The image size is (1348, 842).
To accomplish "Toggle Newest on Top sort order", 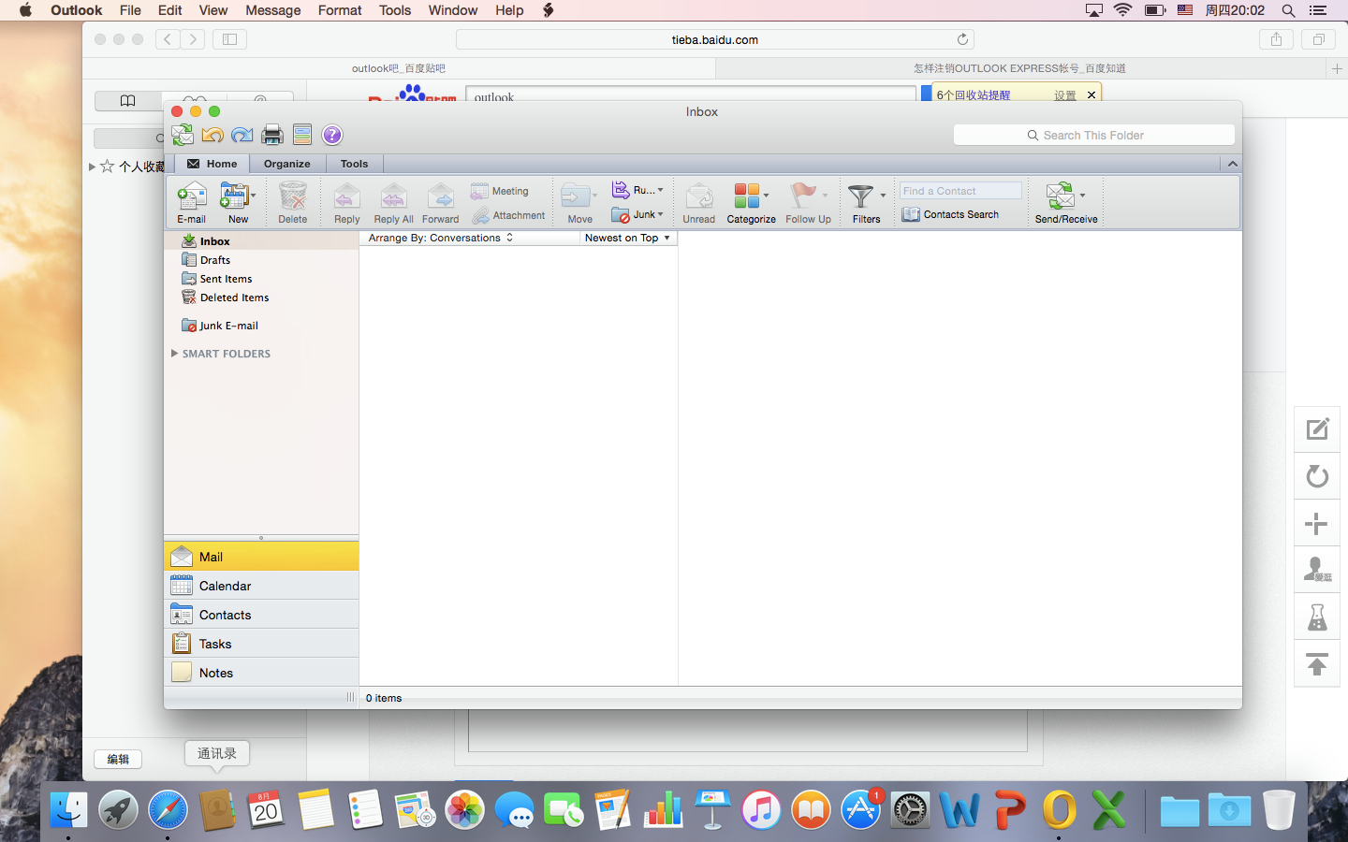I will click(627, 238).
